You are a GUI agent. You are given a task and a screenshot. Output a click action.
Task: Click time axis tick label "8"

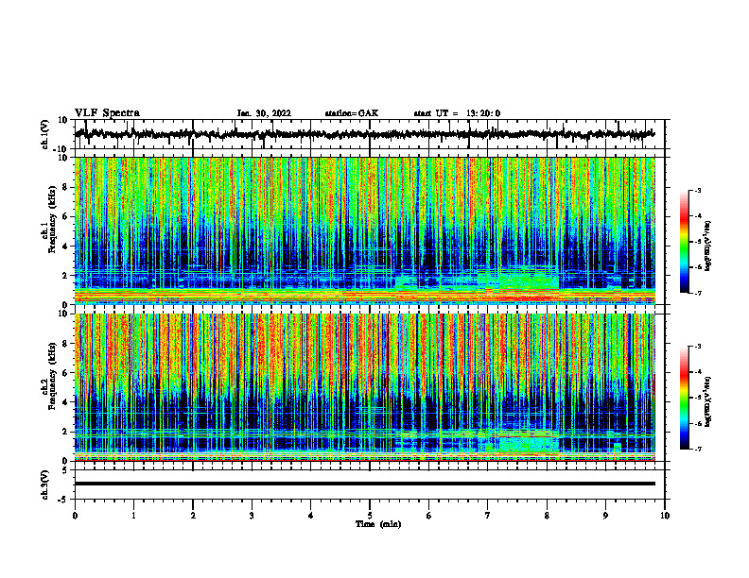(547, 516)
